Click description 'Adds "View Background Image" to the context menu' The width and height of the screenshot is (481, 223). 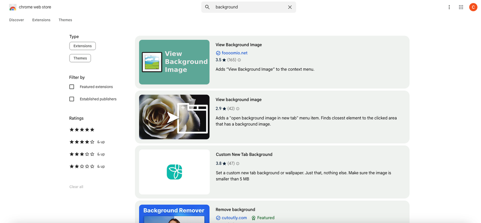[x=265, y=69]
